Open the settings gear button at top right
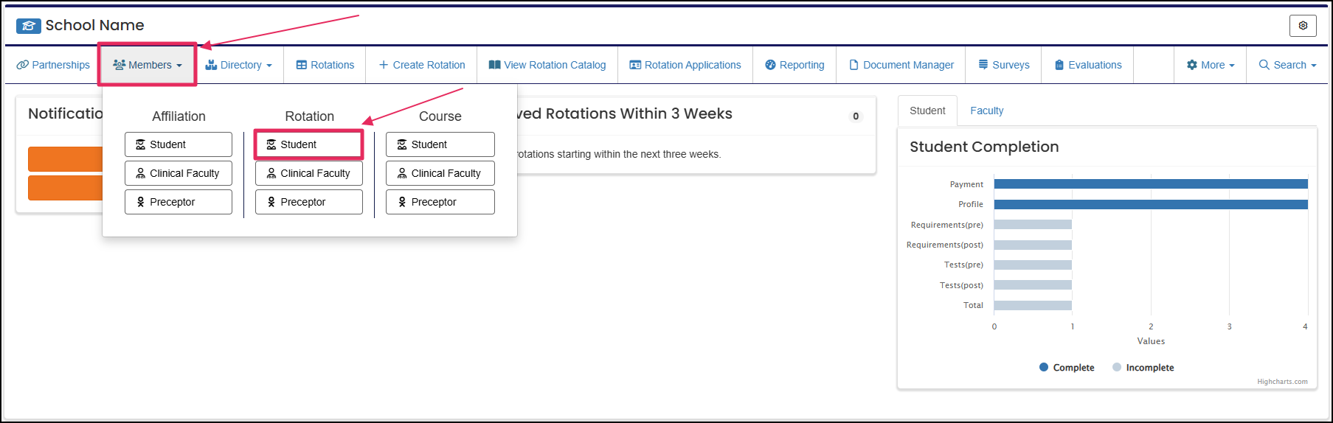The width and height of the screenshot is (1333, 423). (x=1303, y=26)
